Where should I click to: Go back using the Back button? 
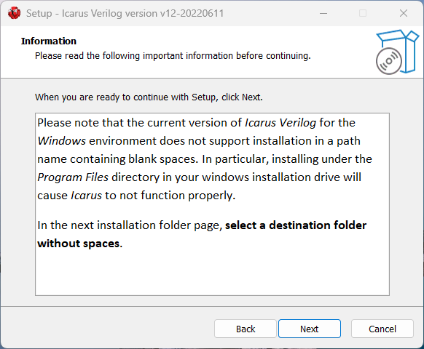tap(246, 329)
